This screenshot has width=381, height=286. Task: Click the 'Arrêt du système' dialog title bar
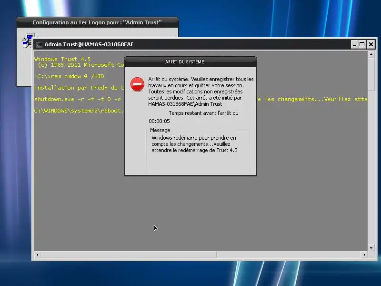click(x=190, y=62)
